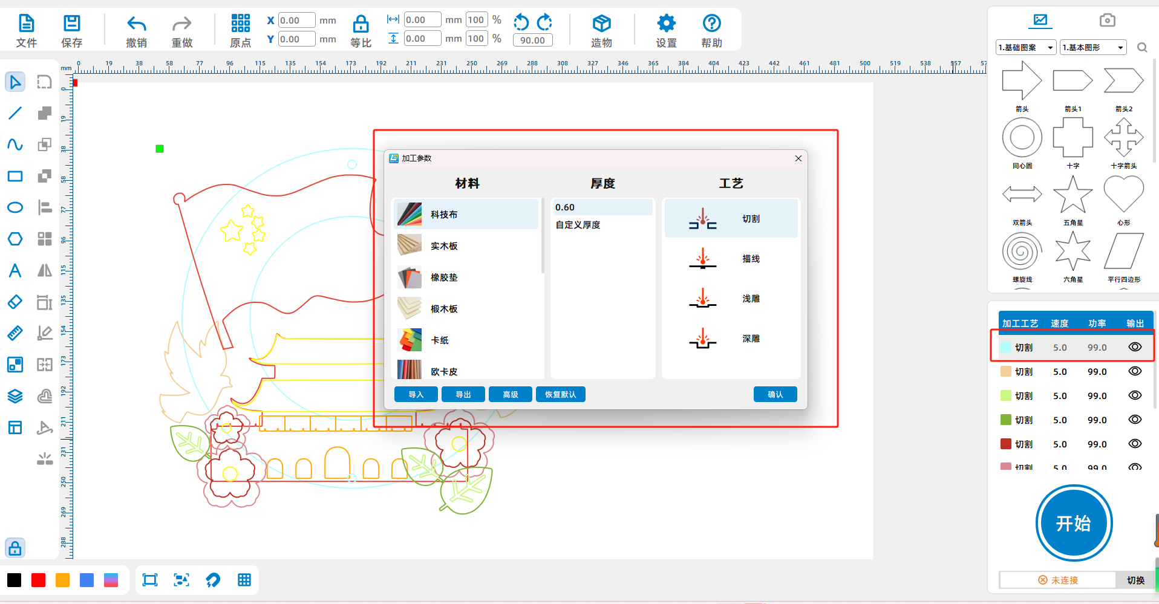
Task: Select 科技布 material in dialog
Action: pyautogui.click(x=466, y=215)
